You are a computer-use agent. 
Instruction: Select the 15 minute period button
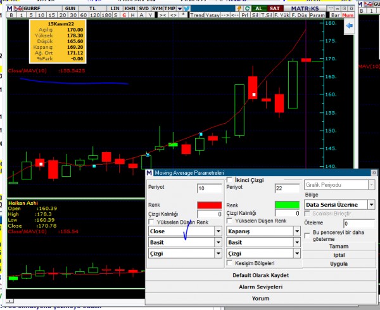pos(51,15)
